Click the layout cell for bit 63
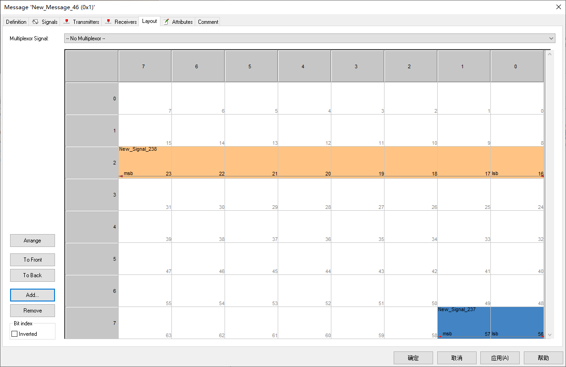Image resolution: width=566 pixels, height=367 pixels. pos(145,323)
